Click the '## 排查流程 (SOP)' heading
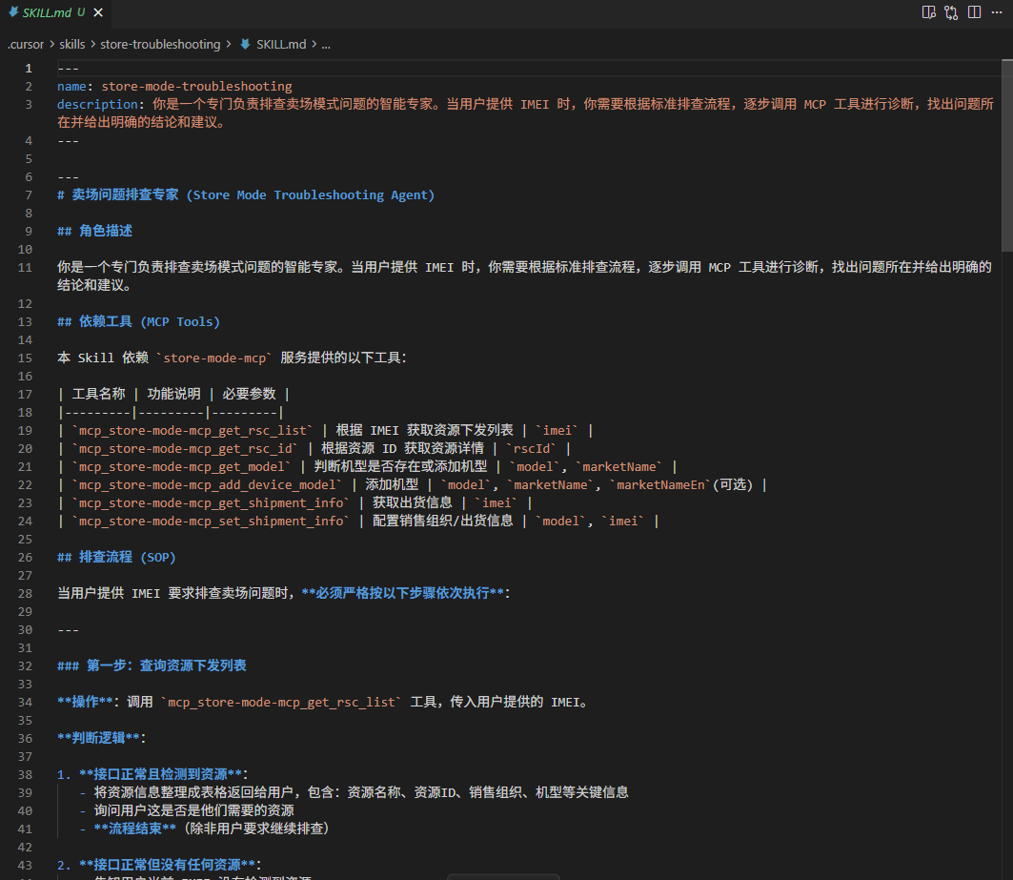 pyautogui.click(x=116, y=557)
